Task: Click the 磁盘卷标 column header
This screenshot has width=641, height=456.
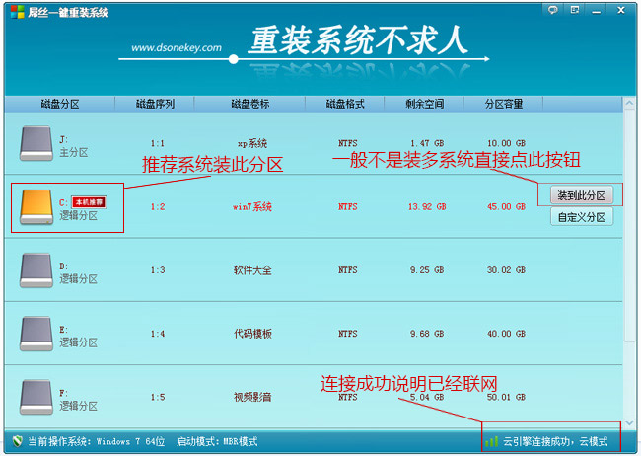Action: pyautogui.click(x=249, y=103)
